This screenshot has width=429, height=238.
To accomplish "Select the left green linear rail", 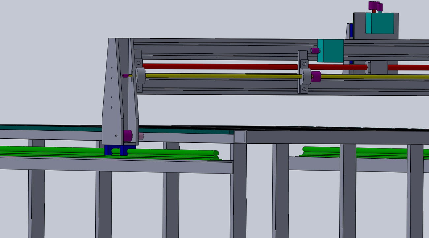I will coord(109,153).
